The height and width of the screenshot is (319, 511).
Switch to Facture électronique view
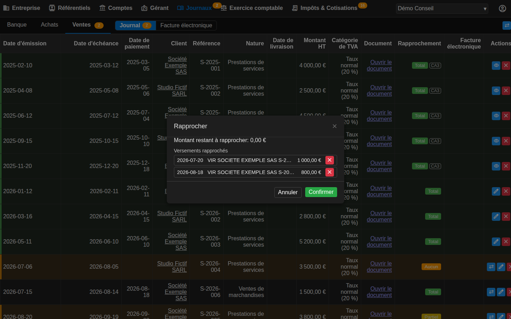coord(186,26)
